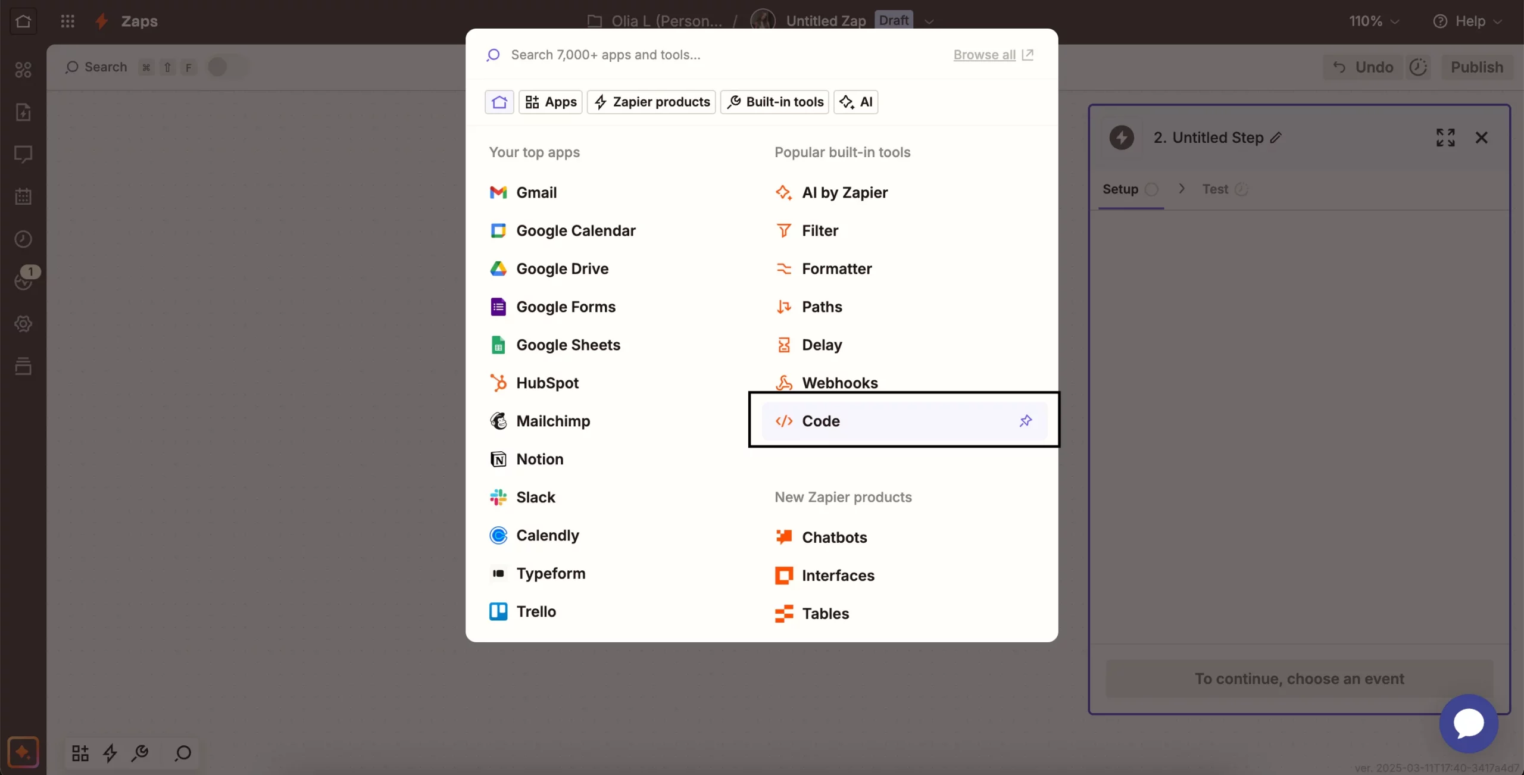Click the Zaps lightning bolt logo
Image resolution: width=1524 pixels, height=775 pixels.
click(102, 21)
